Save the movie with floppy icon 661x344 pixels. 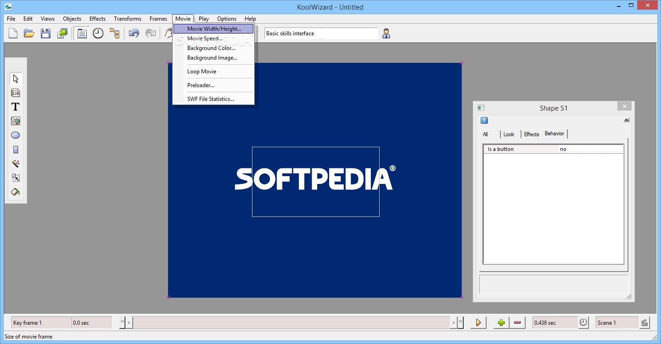click(45, 33)
